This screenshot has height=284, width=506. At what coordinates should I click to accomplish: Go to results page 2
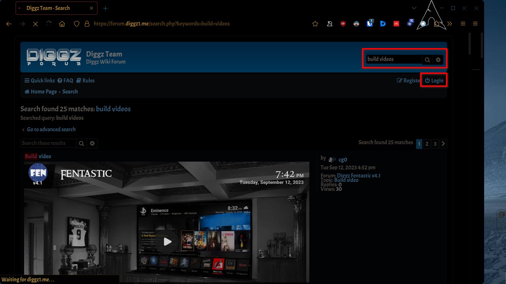click(427, 144)
